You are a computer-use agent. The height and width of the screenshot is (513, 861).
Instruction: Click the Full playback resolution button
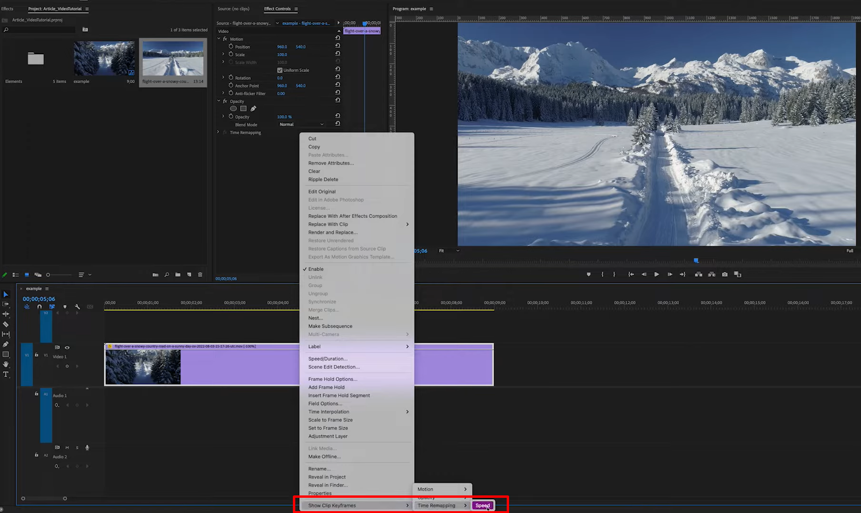pyautogui.click(x=850, y=251)
